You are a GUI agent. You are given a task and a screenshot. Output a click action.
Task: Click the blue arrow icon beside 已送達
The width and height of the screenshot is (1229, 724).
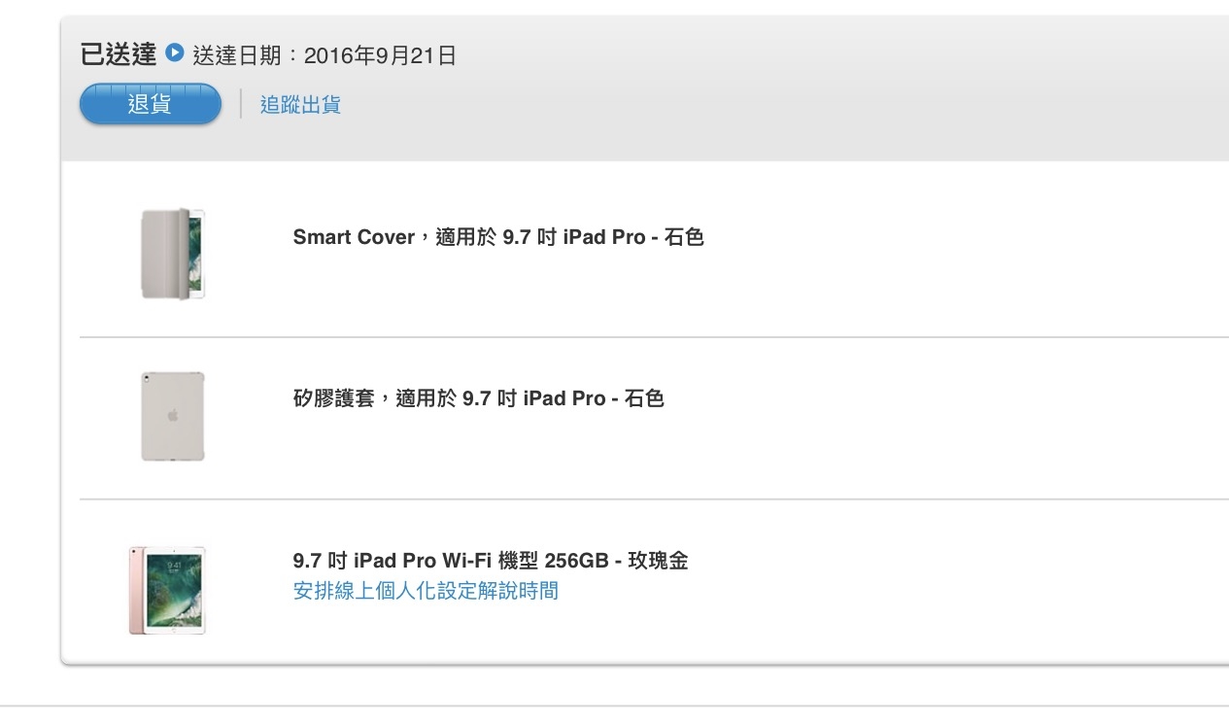click(175, 52)
